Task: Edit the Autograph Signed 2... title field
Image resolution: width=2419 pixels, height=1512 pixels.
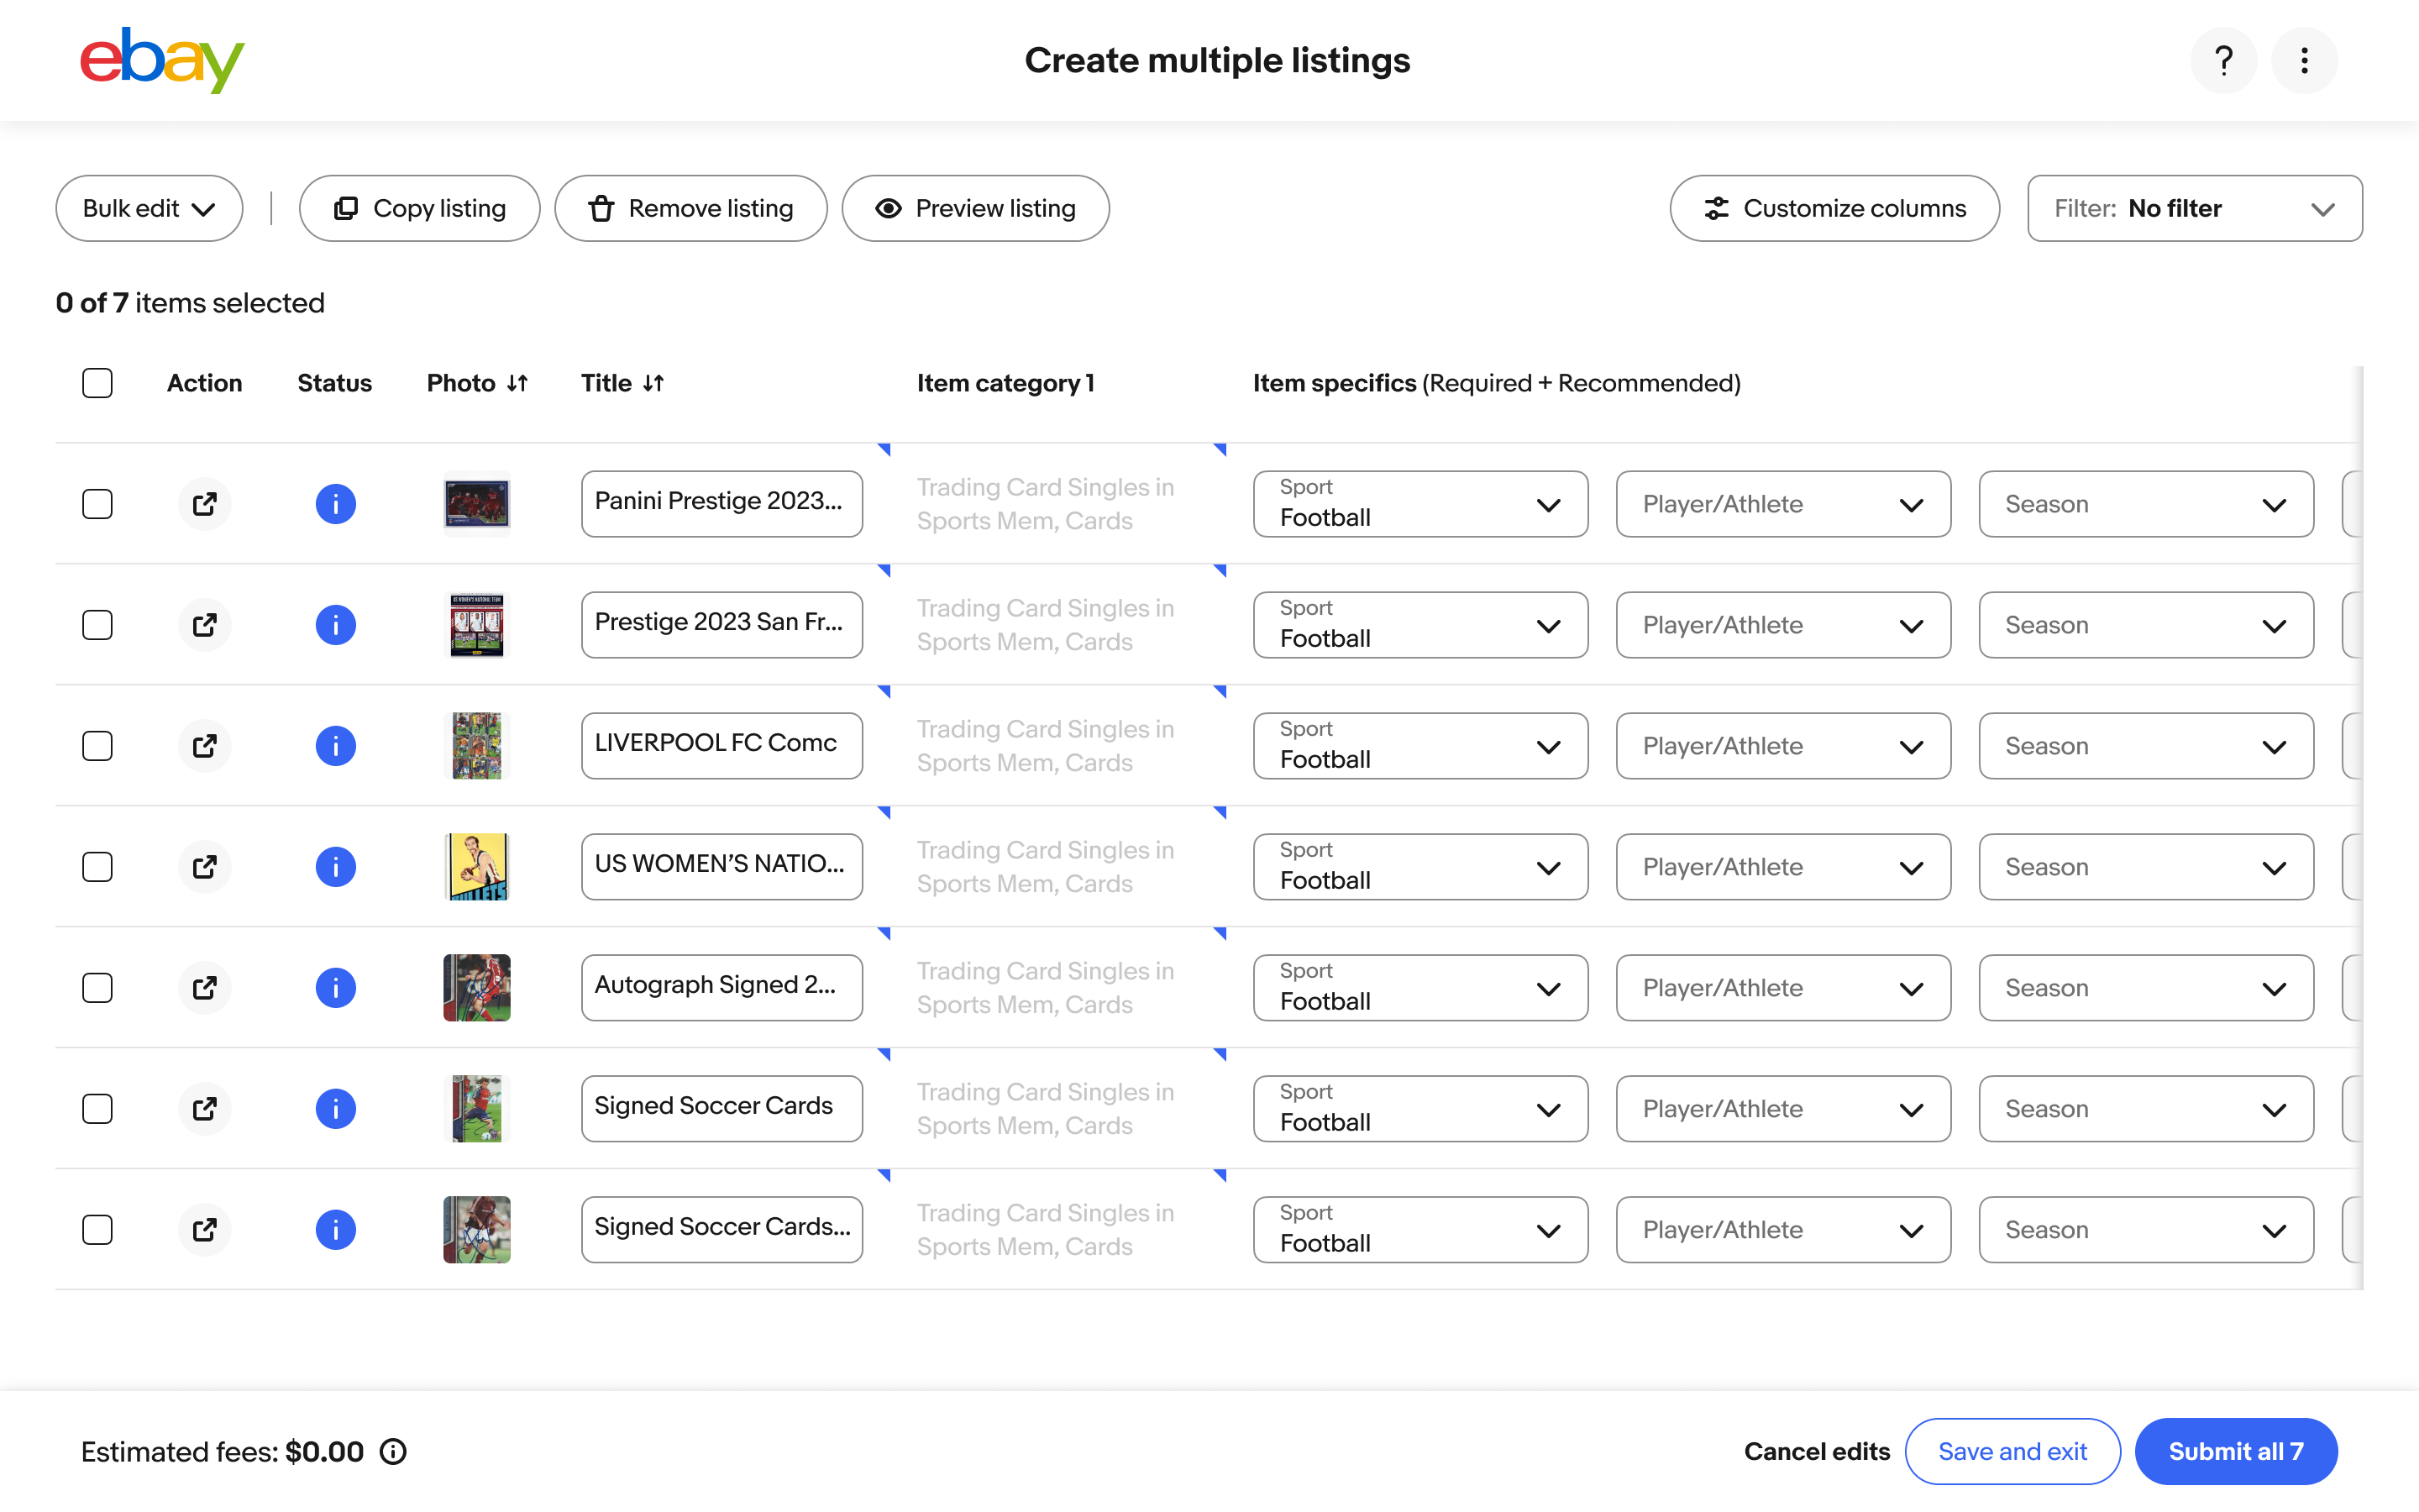Action: click(722, 988)
